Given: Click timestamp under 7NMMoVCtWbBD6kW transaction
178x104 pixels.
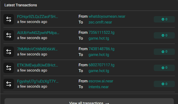Looking at the screenshot, I should coord(32,54).
